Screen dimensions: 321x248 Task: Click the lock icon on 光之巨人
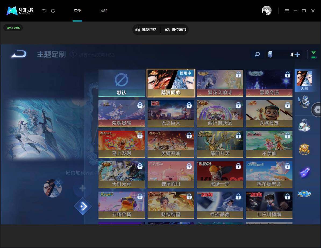(x=189, y=105)
